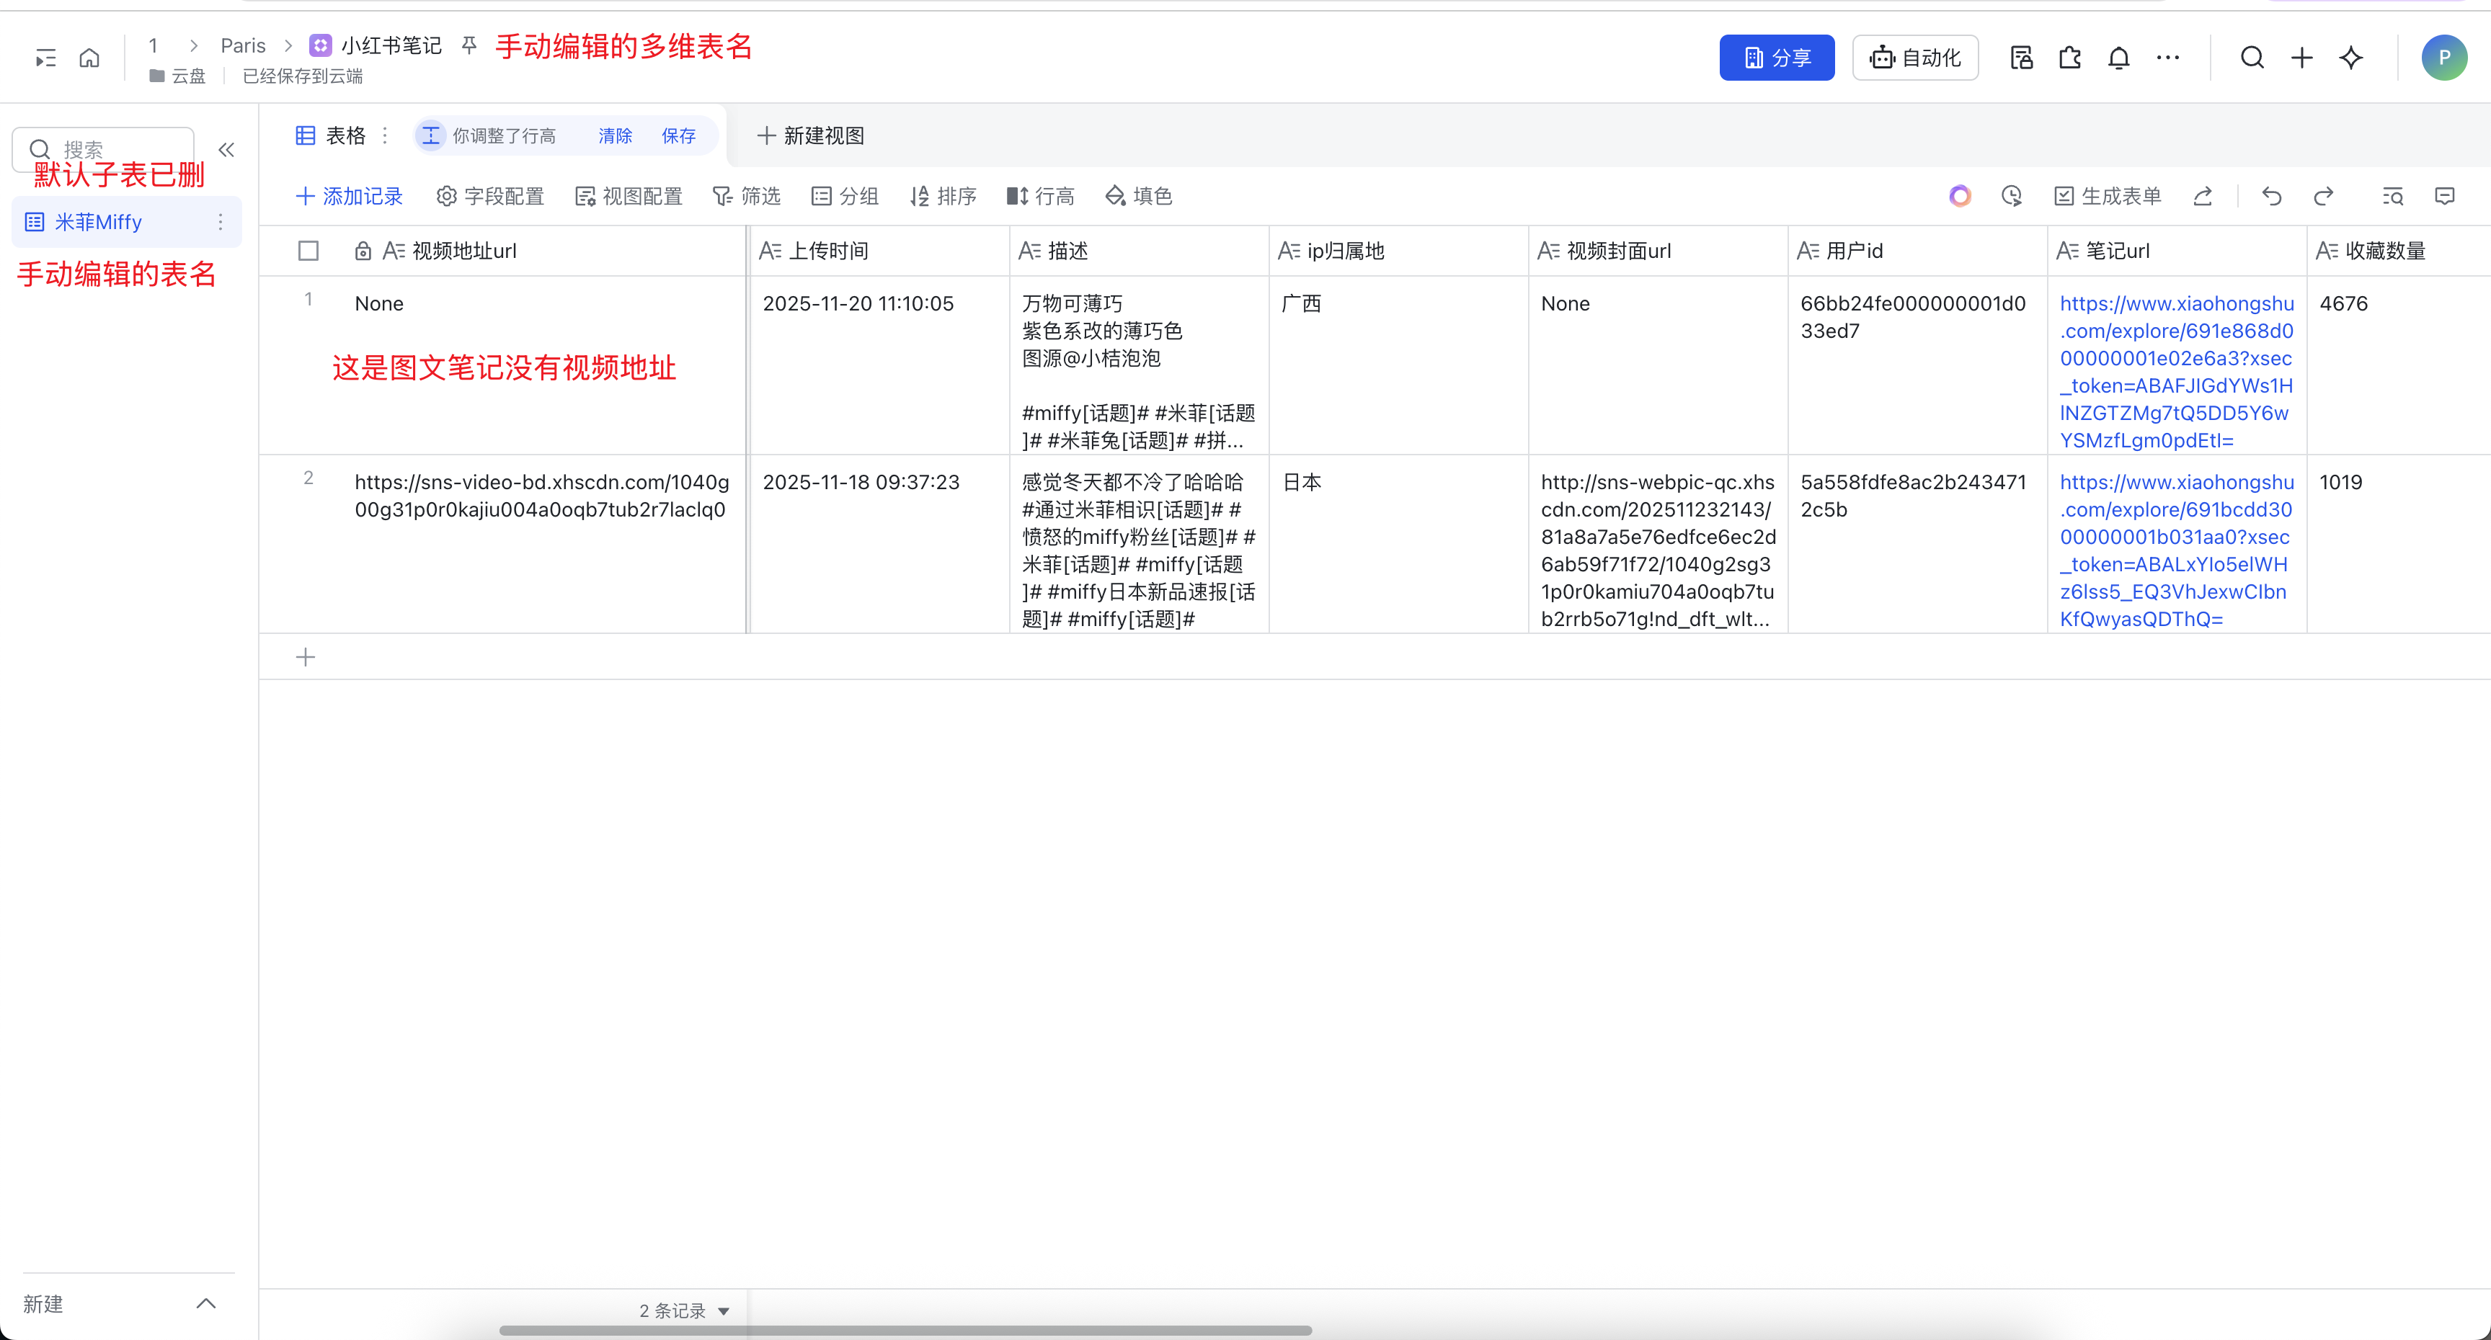Click the history clock icon
The height and width of the screenshot is (1340, 2491).
pyautogui.click(x=2012, y=196)
